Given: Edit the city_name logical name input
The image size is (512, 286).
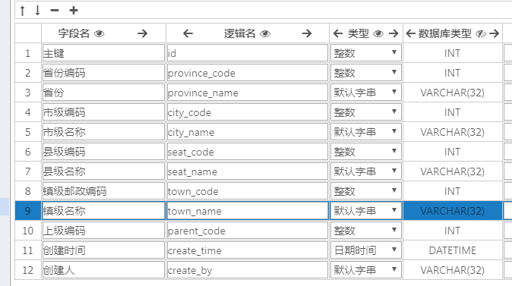Looking at the screenshot, I should pos(248,132).
